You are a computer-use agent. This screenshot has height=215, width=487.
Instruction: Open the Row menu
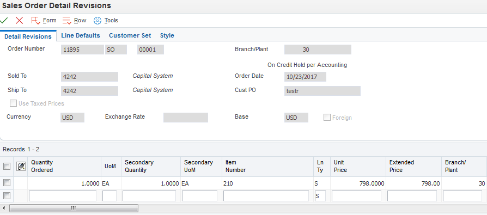pyautogui.click(x=80, y=21)
